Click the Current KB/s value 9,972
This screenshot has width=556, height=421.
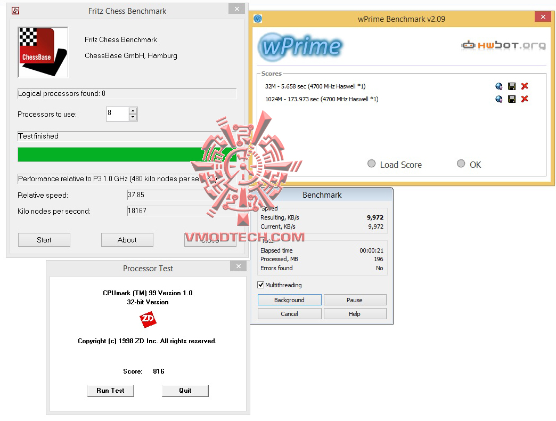(x=375, y=226)
